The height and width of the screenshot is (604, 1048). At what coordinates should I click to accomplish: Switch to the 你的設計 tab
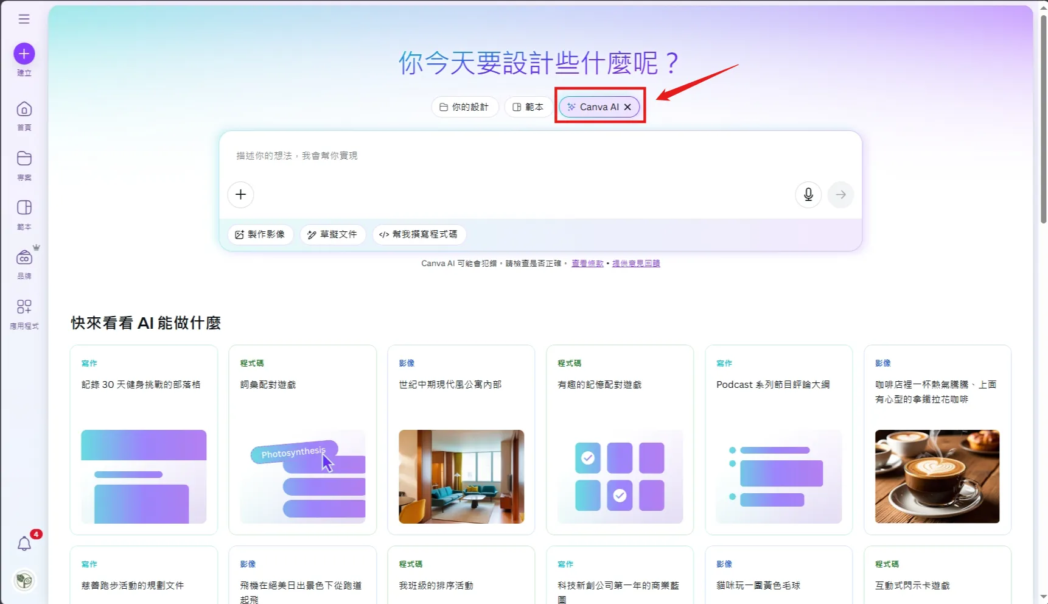(x=464, y=107)
